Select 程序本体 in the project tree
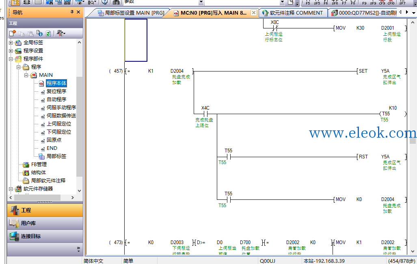 tap(56, 83)
